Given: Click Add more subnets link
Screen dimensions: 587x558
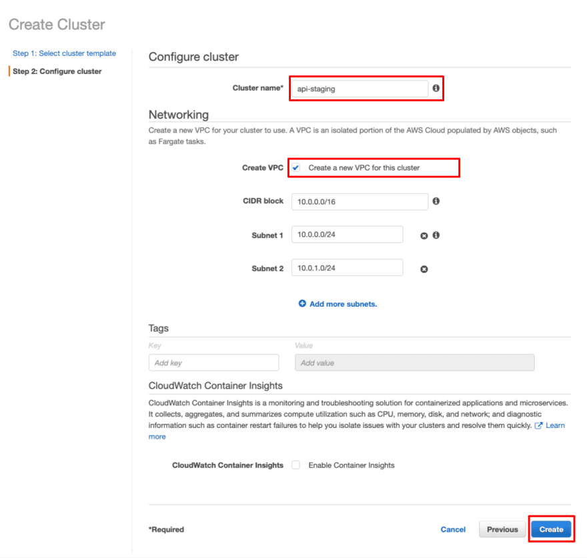Looking at the screenshot, I should coord(344,304).
